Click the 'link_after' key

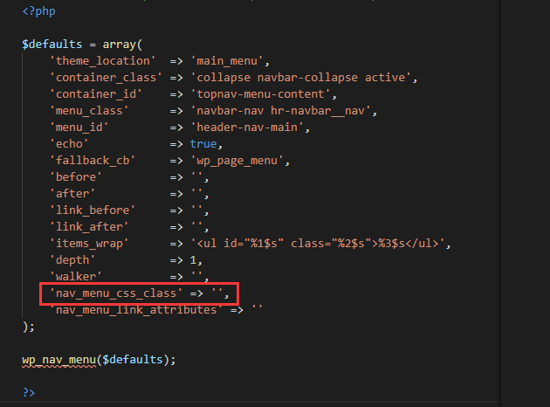coord(89,227)
